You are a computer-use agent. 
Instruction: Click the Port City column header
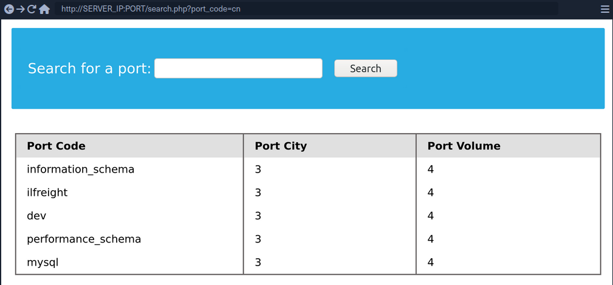tap(281, 146)
